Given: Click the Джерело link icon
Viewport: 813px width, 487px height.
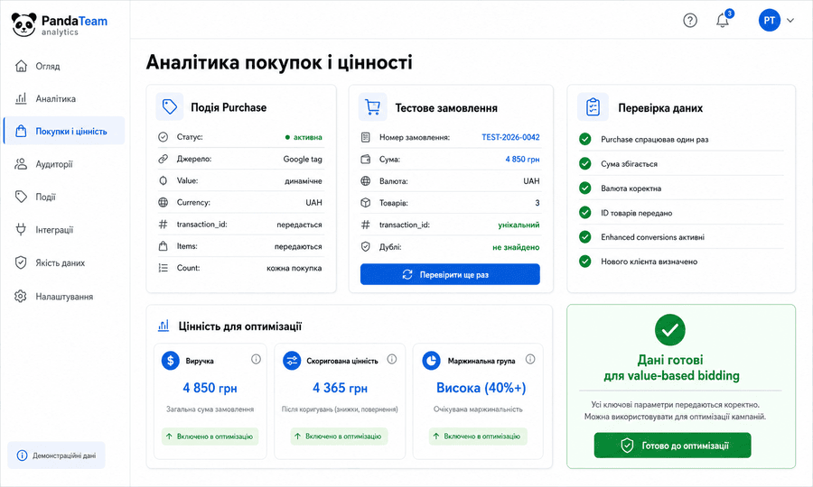Looking at the screenshot, I should 163,159.
